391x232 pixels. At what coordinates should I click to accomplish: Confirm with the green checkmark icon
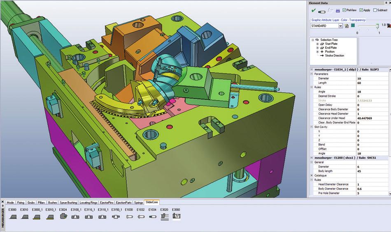[x=314, y=11]
